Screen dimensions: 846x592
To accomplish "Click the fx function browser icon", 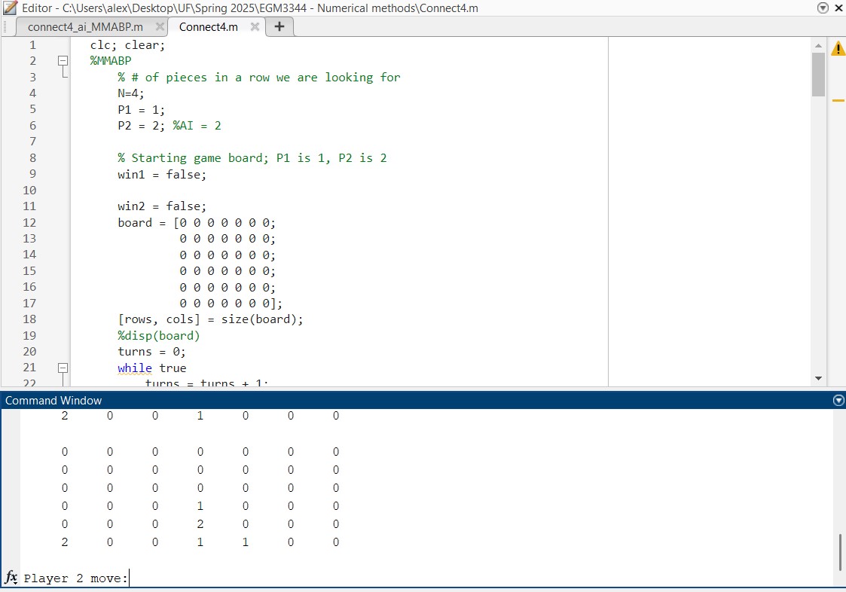I will point(11,578).
